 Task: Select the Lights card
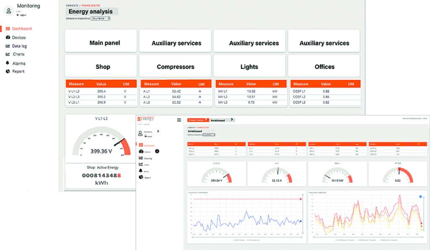coord(249,66)
